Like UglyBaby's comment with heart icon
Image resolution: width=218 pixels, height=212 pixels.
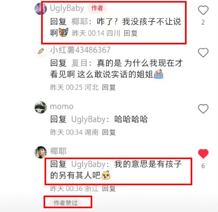pyautogui.click(x=203, y=10)
